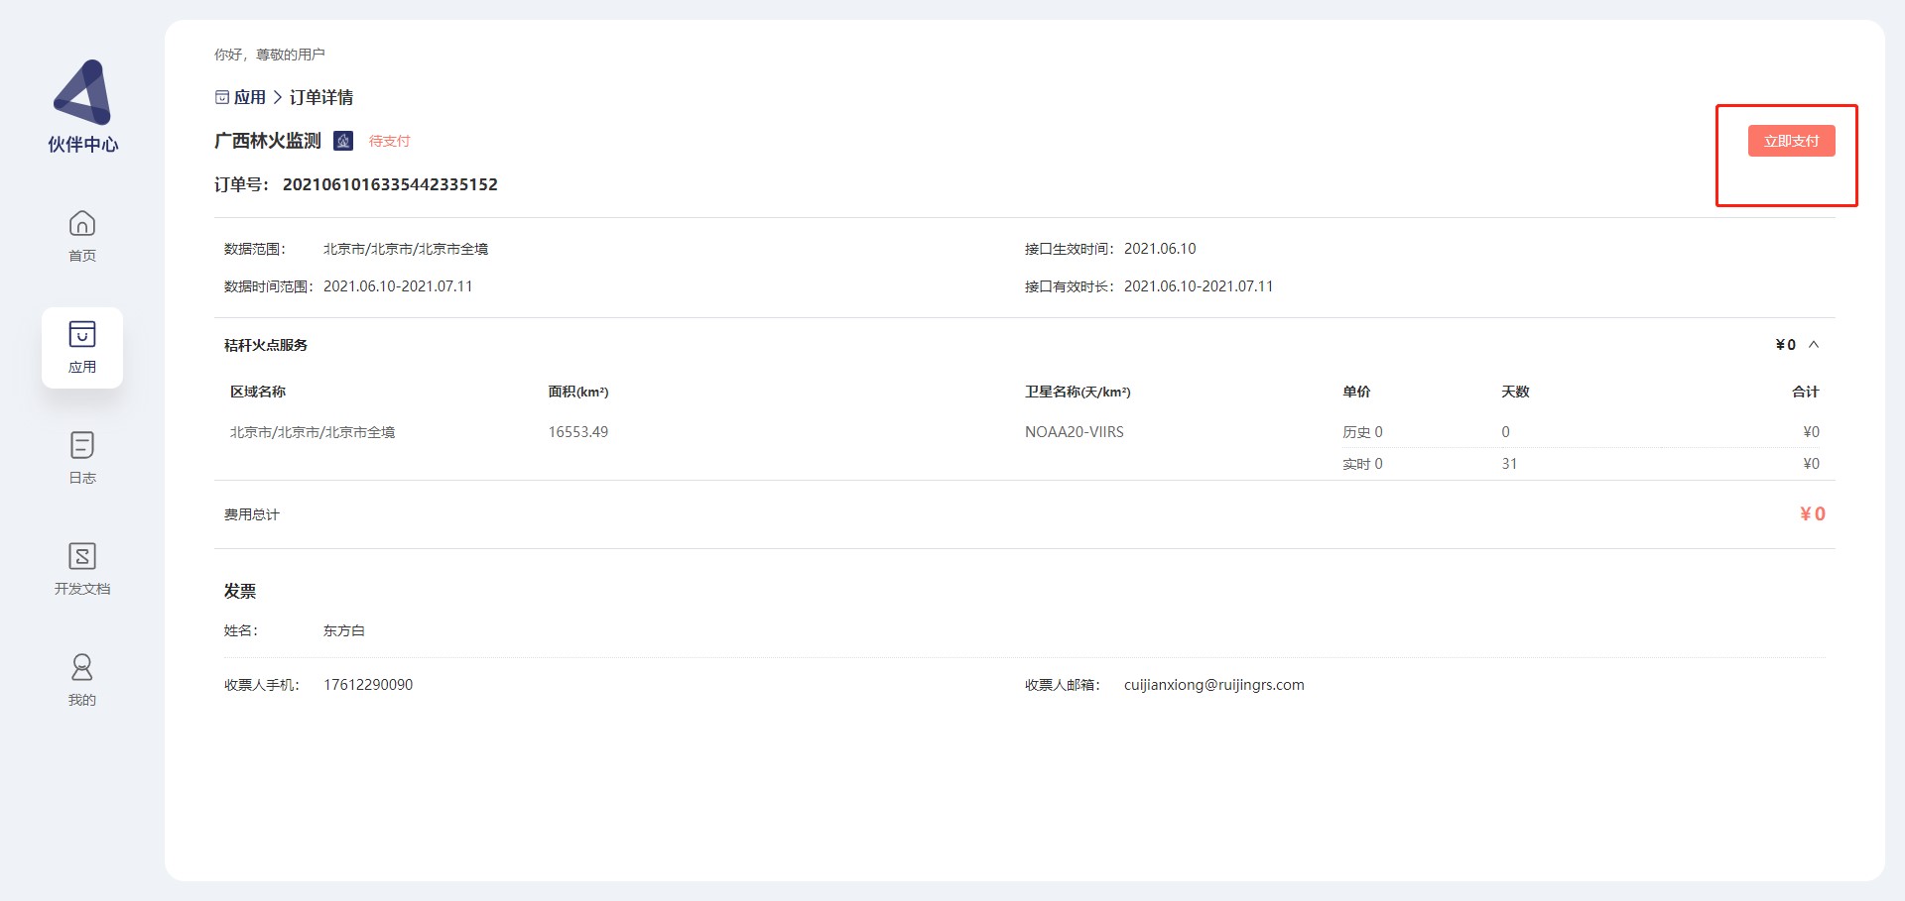Screen dimensions: 1905x901
Task: Click data range 北京市/北京市/北京市全境 value
Action: coord(406,249)
